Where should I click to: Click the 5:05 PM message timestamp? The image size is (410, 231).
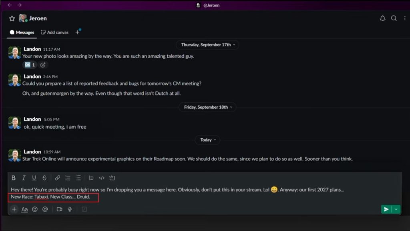coord(52,119)
